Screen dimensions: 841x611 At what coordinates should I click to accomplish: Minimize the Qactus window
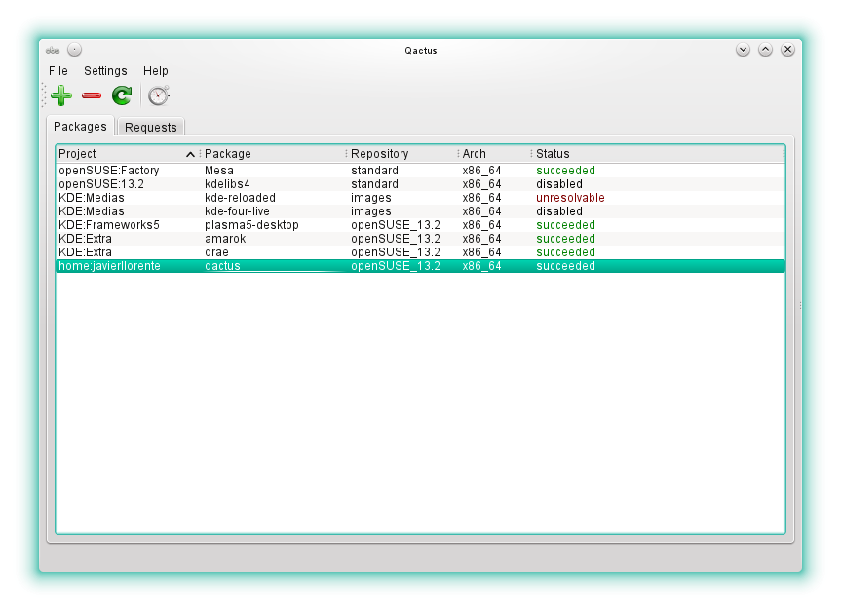tap(743, 50)
